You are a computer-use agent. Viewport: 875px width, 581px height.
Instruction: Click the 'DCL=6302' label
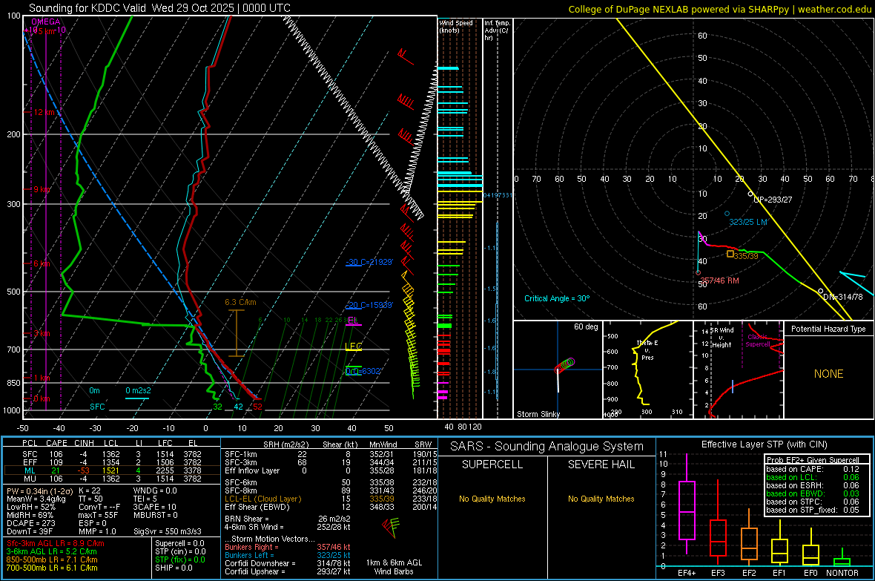tap(363, 371)
